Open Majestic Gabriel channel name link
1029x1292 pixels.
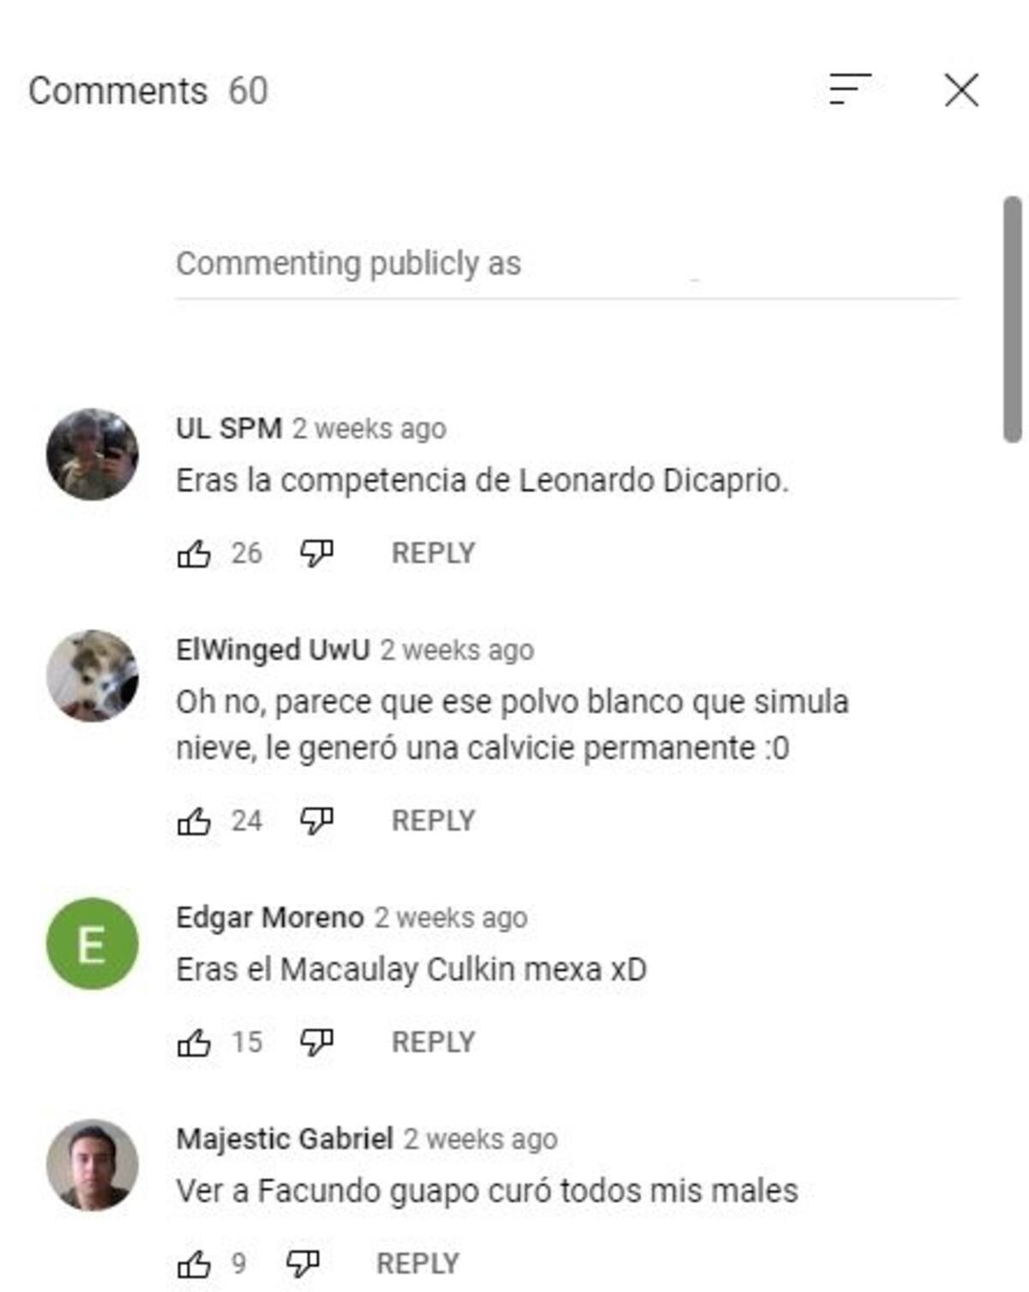point(285,1139)
